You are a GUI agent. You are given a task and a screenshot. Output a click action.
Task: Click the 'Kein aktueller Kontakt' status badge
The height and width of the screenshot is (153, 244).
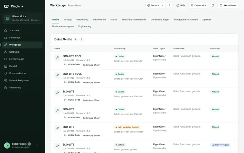[x=127, y=127]
